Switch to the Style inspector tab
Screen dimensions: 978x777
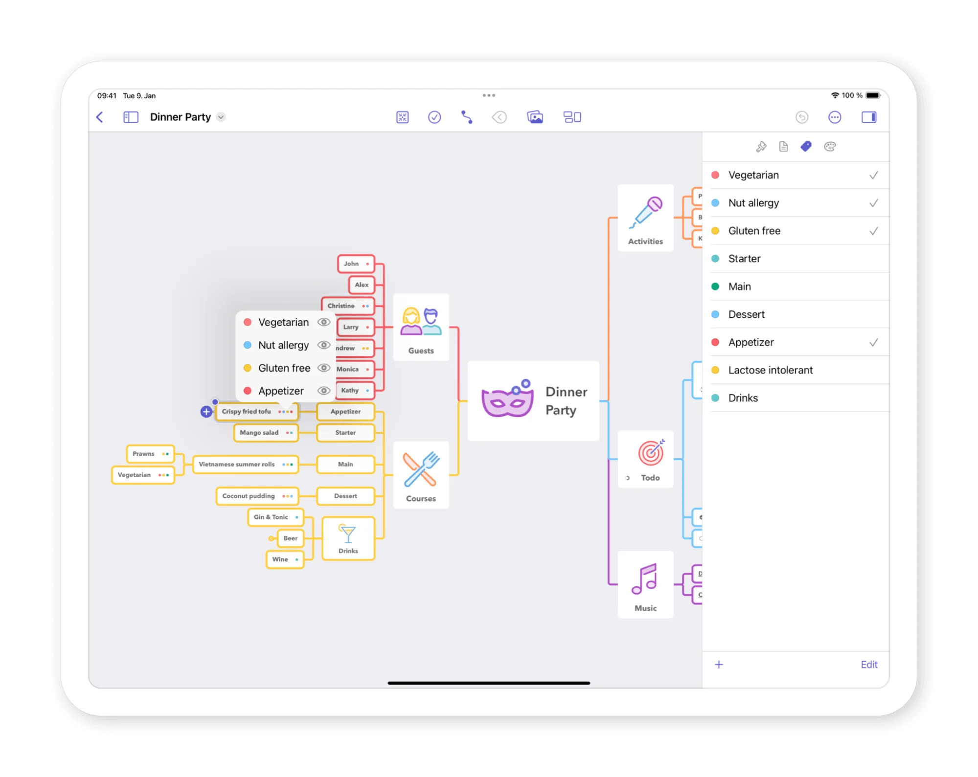[x=761, y=146]
